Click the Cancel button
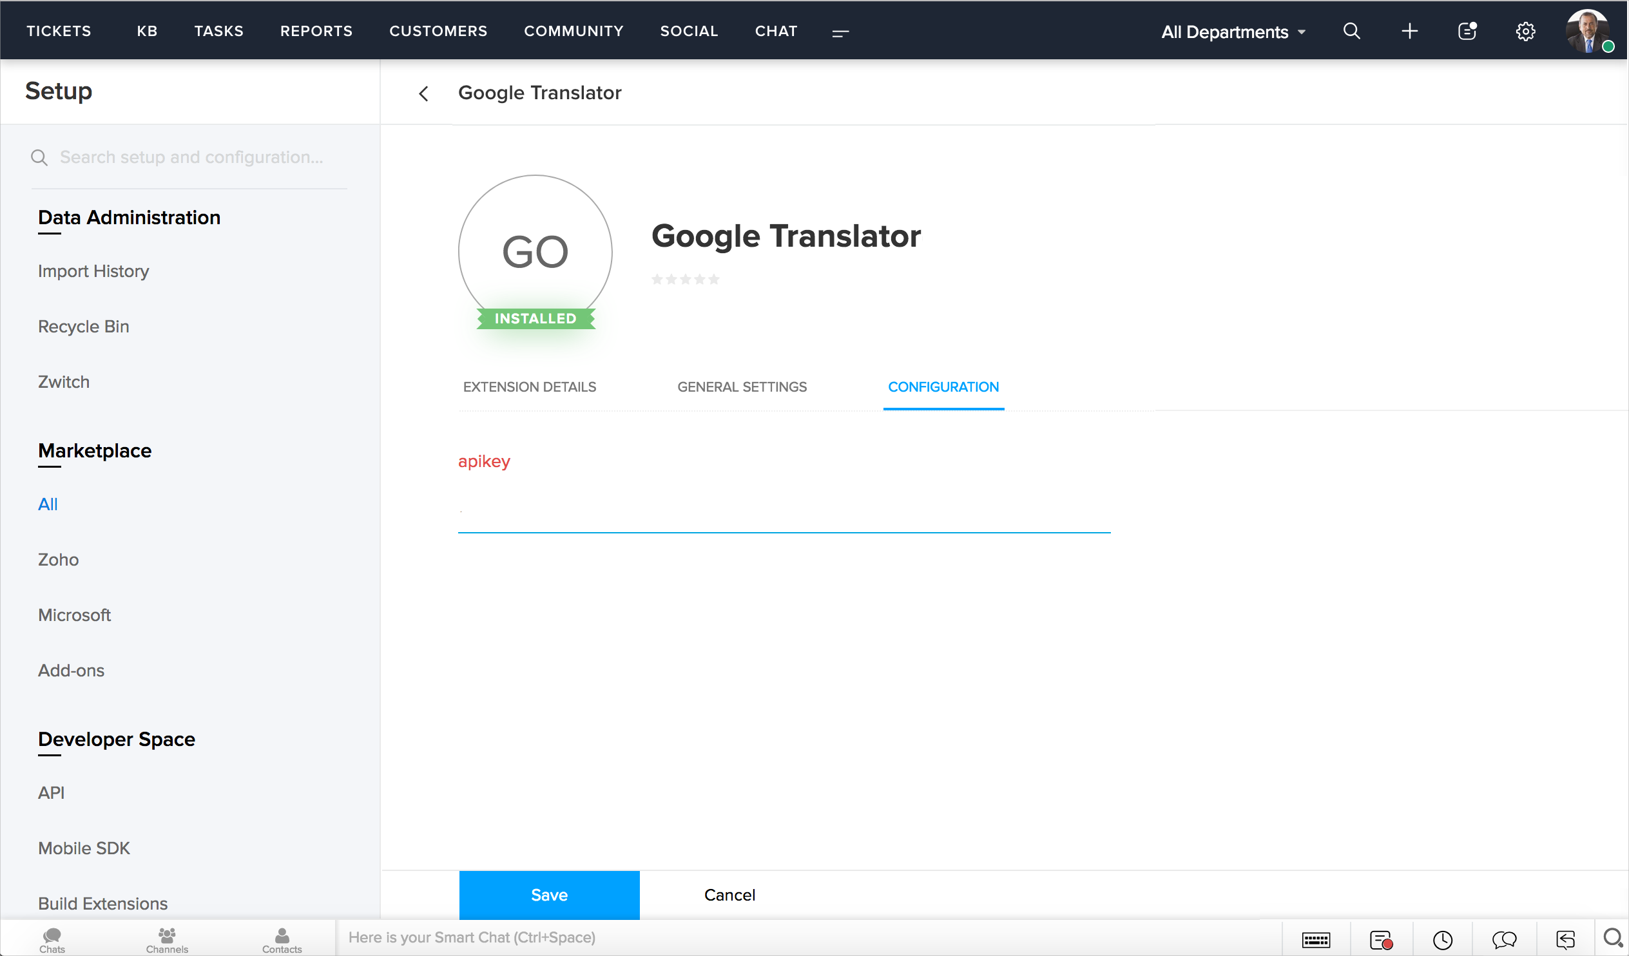1629x956 pixels. [x=729, y=895]
